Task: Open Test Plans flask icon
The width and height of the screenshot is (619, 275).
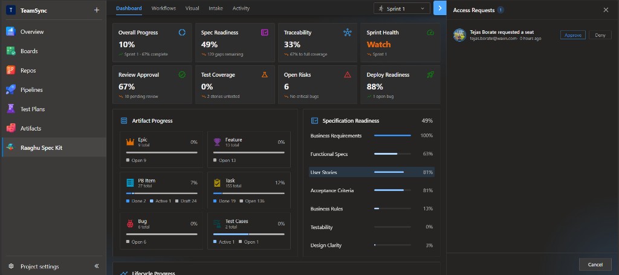Action: [x=11, y=109]
